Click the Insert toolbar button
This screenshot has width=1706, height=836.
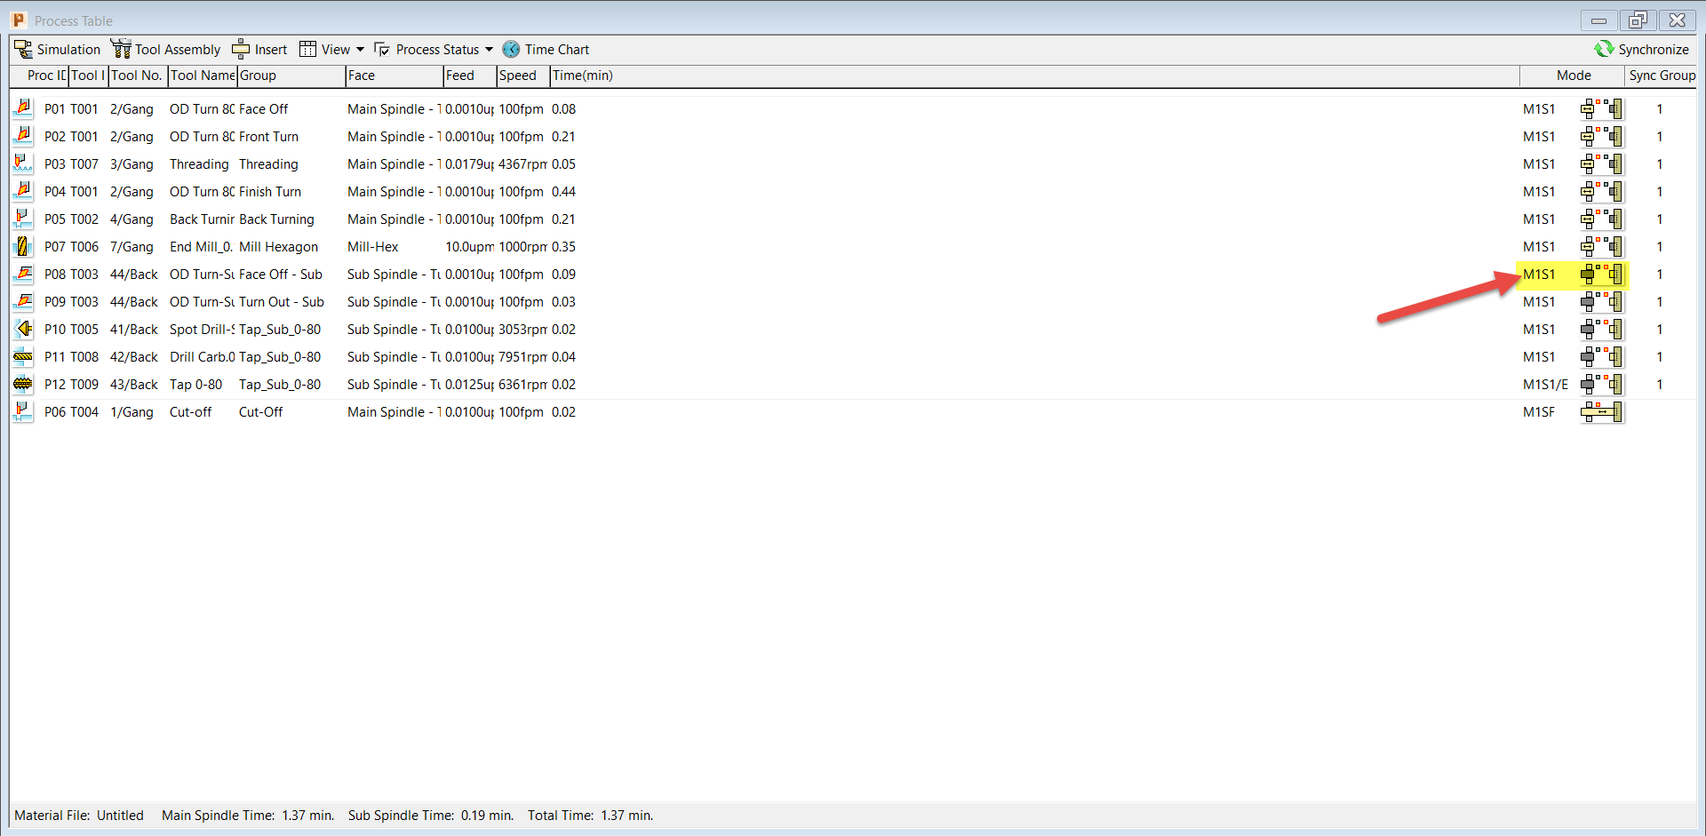[259, 50]
